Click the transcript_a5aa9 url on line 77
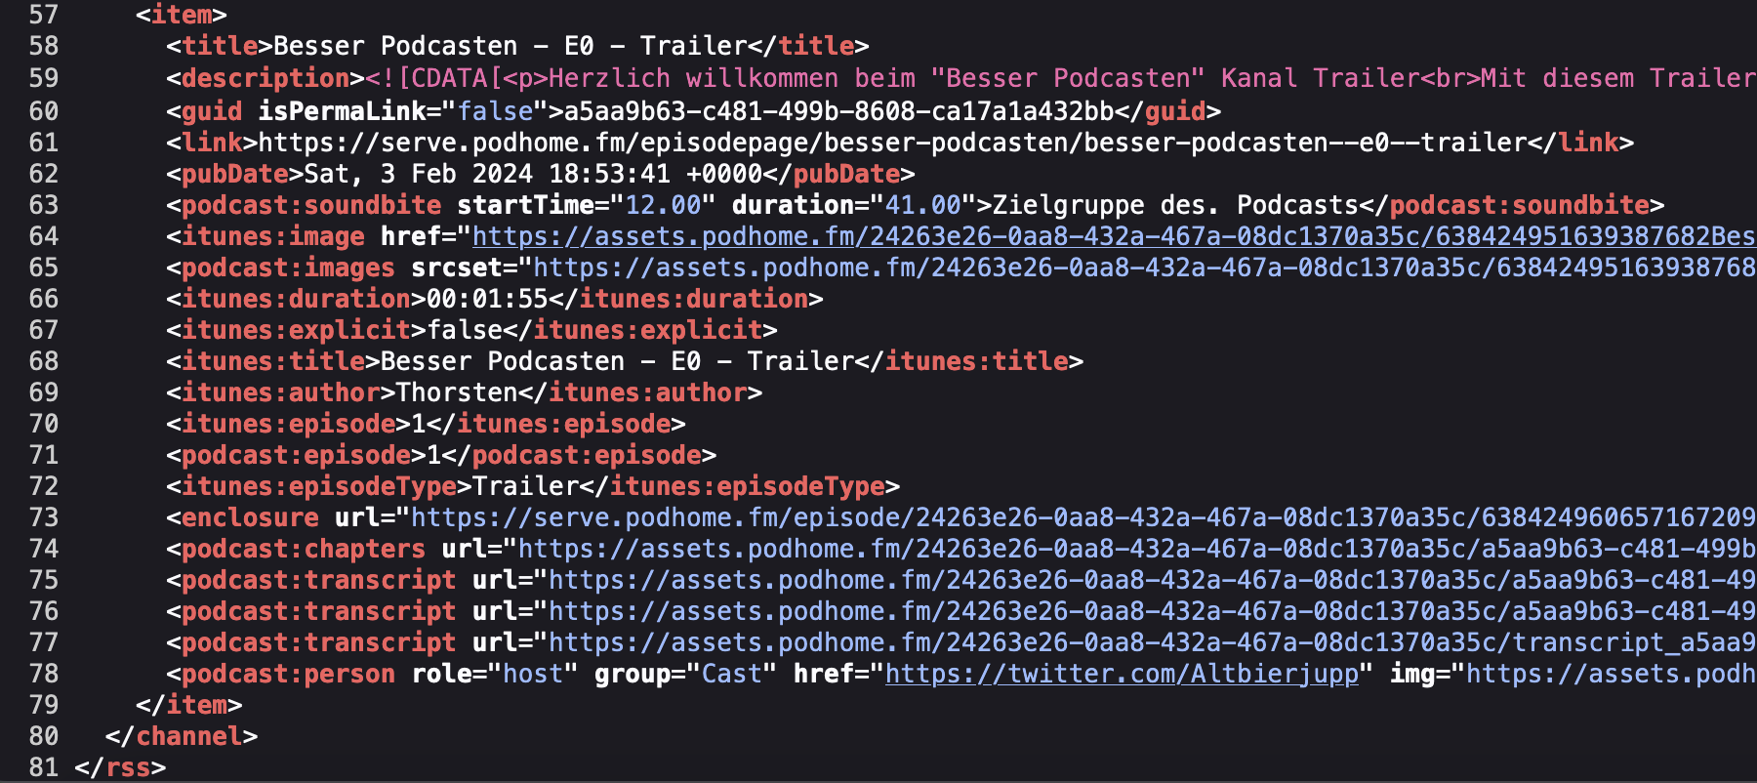 point(1152,642)
